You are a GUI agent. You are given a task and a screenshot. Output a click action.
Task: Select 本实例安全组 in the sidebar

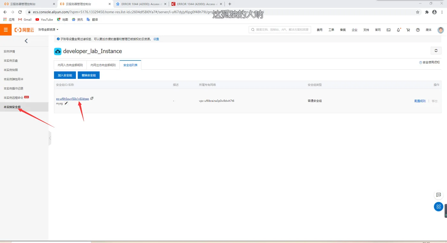tap(24, 107)
